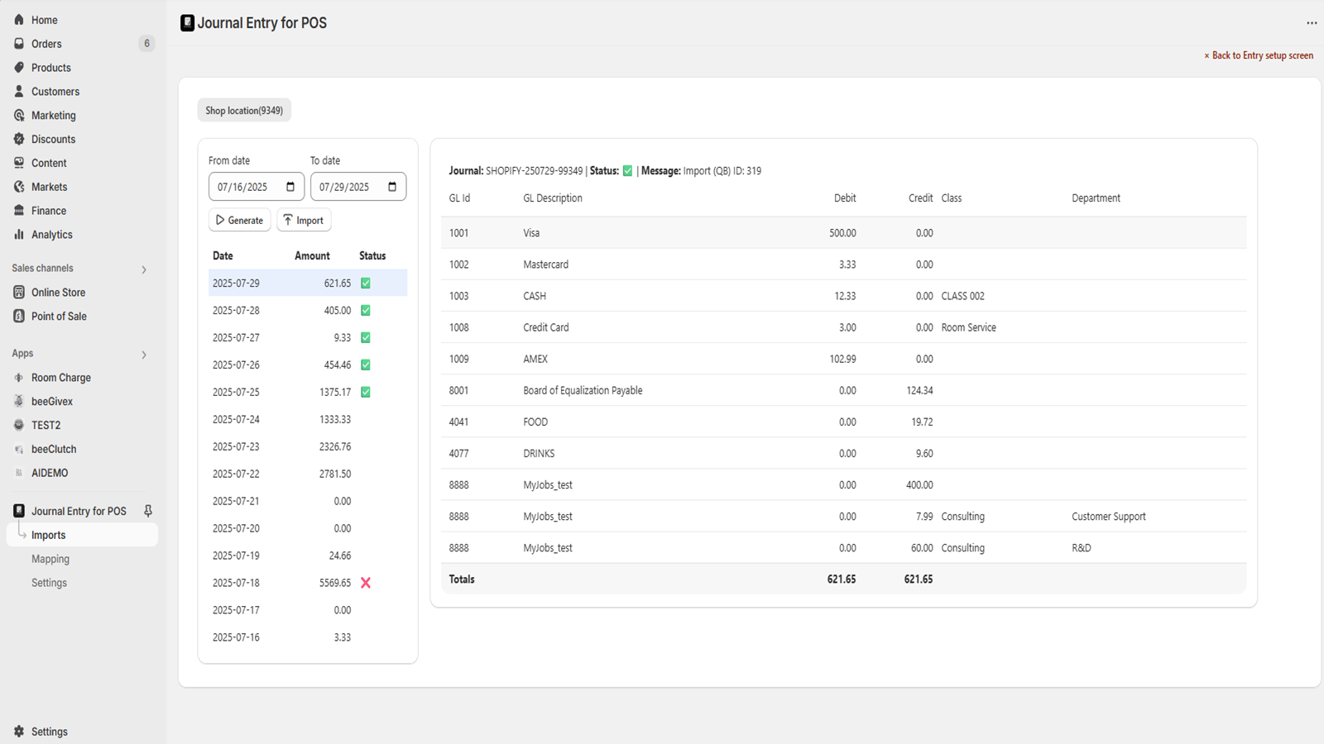The height and width of the screenshot is (744, 1324).
Task: Open Finance from the sidebar
Action: (46, 210)
